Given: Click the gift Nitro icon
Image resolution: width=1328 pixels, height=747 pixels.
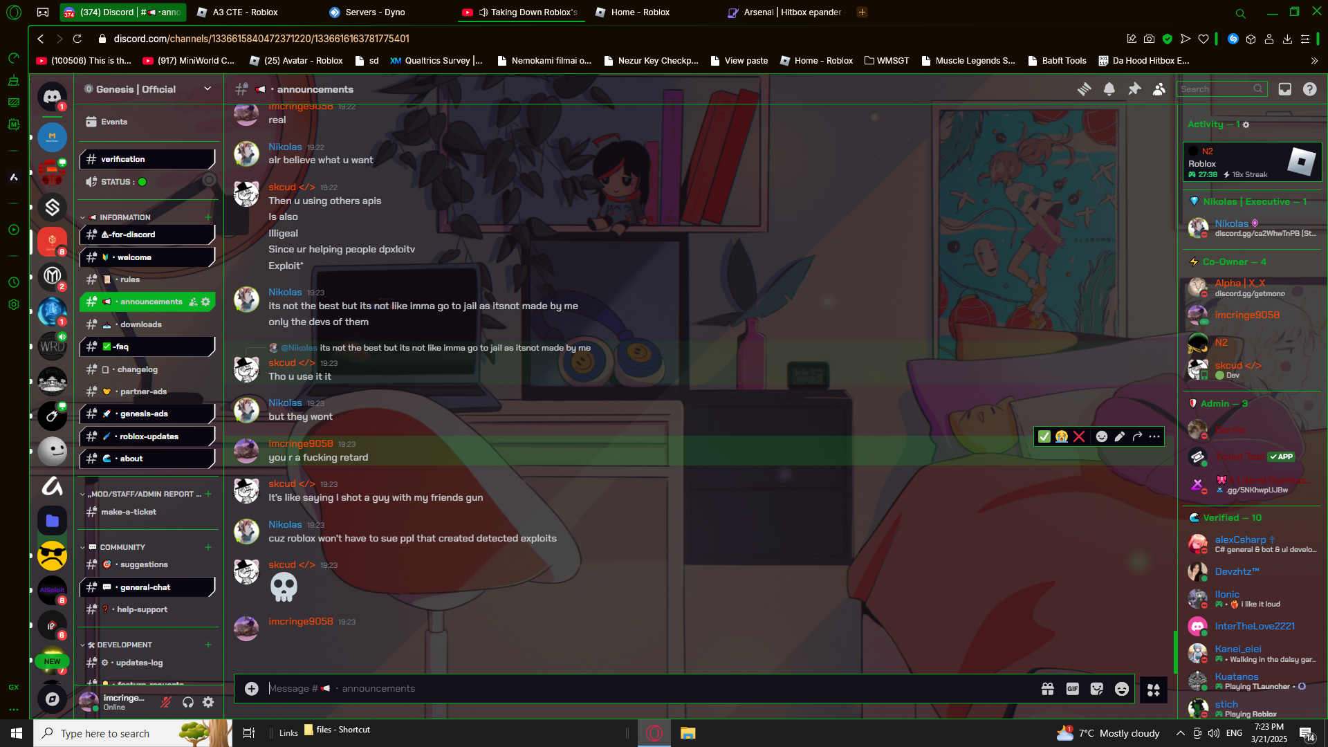Looking at the screenshot, I should click(1047, 689).
